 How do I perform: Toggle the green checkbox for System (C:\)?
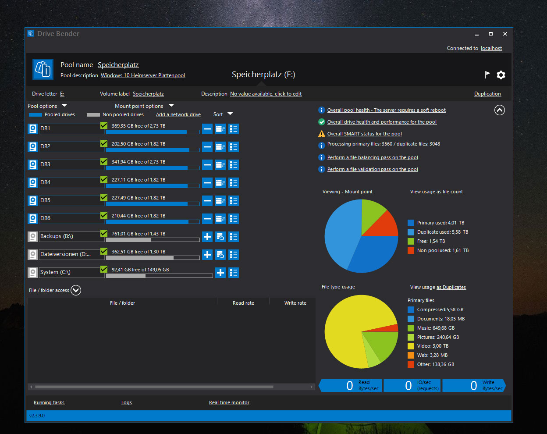[x=104, y=269]
